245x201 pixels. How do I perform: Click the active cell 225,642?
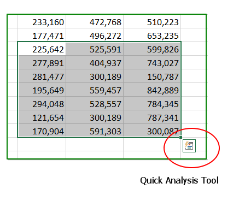tap(42, 49)
